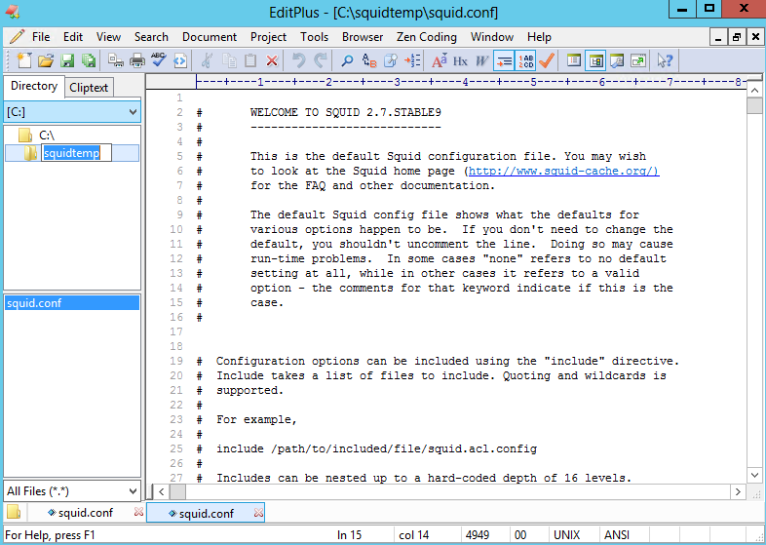Select the Directory tab
Image resolution: width=766 pixels, height=545 pixels.
[x=34, y=86]
